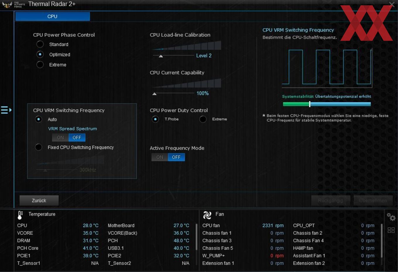Select the CPU tab
This screenshot has width=398, height=272.
tap(52, 16)
